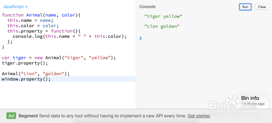Open the JavaScript language dropdown
This screenshot has height=123, width=272.
click(16, 7)
